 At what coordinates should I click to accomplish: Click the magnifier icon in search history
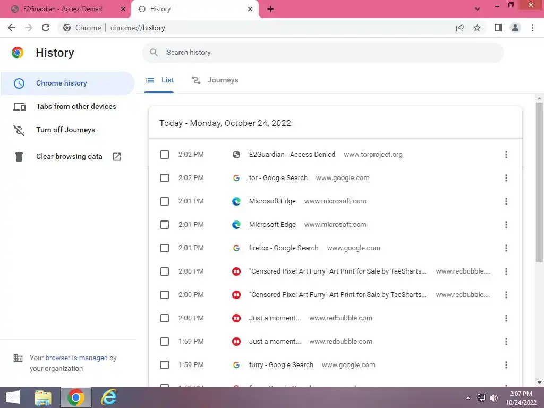[154, 53]
